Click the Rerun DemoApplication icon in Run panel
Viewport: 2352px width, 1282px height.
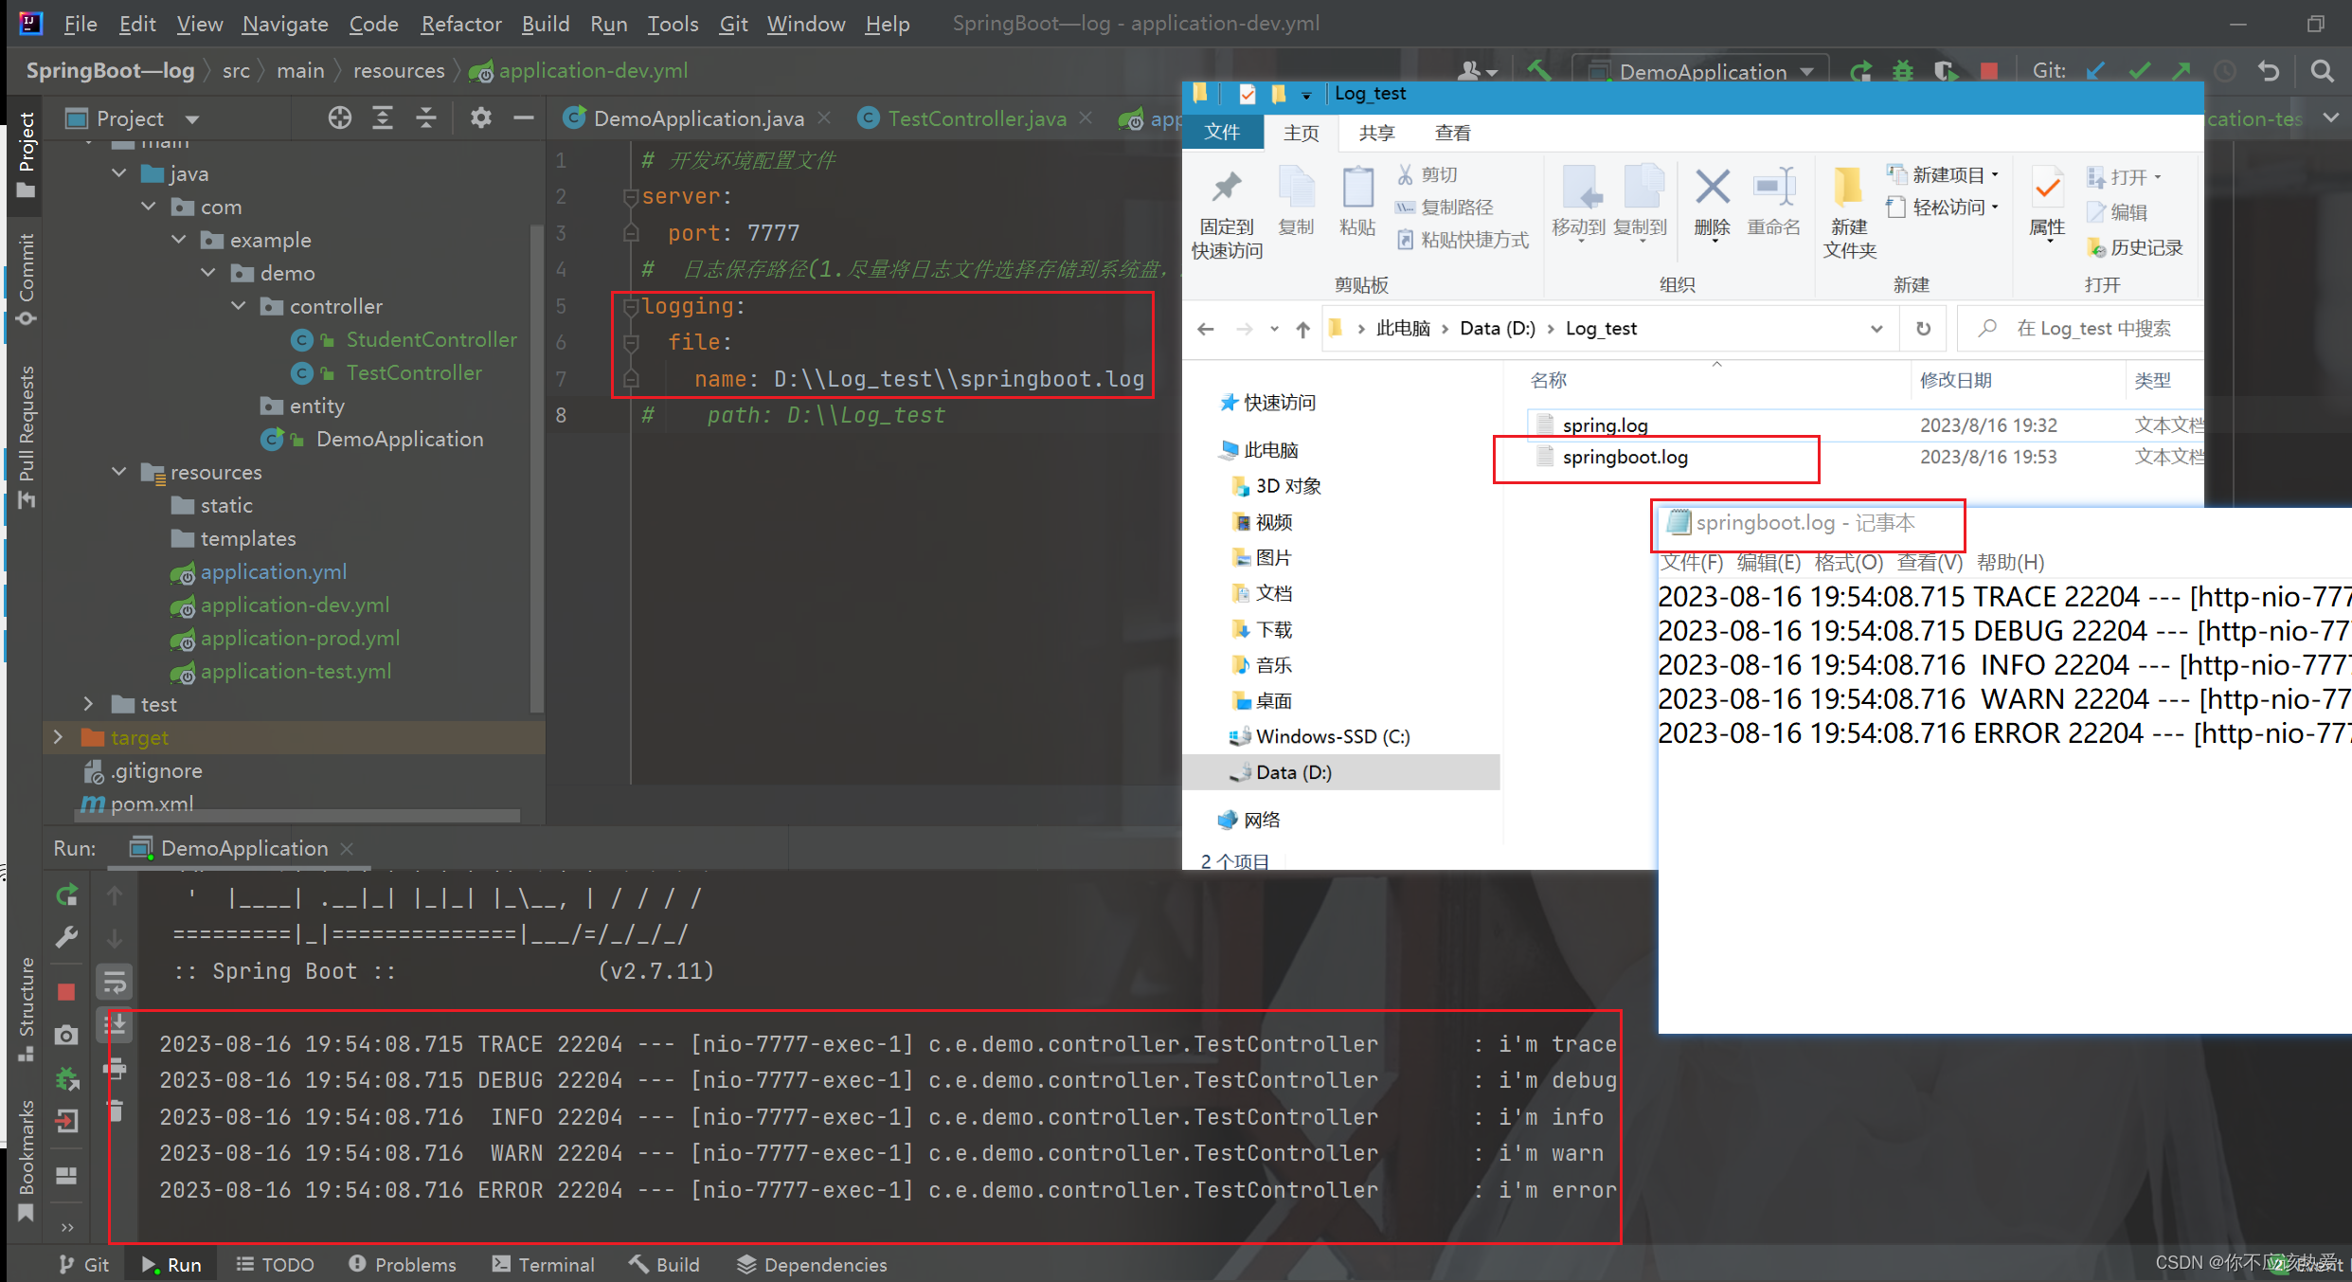click(67, 895)
